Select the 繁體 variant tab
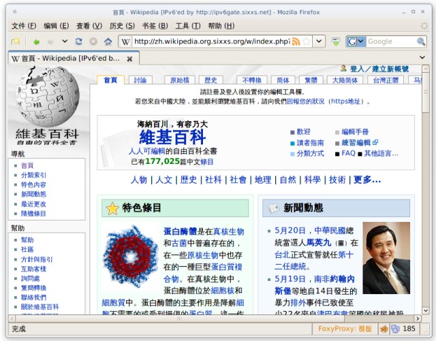 point(311,80)
